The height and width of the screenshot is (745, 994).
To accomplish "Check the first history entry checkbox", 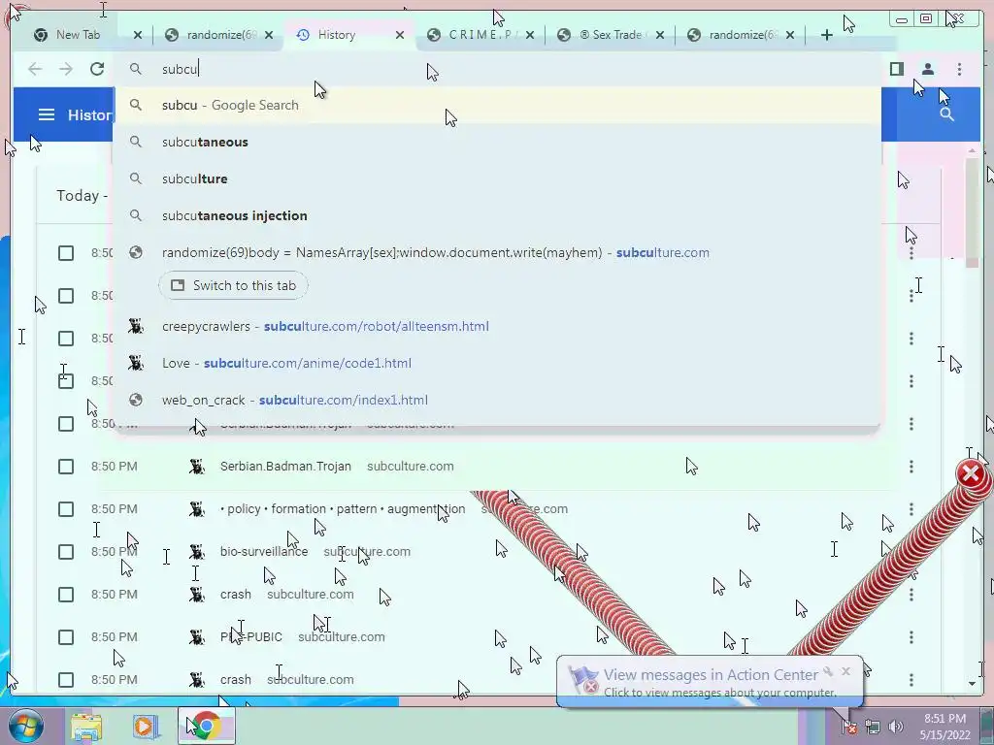I will tap(66, 253).
